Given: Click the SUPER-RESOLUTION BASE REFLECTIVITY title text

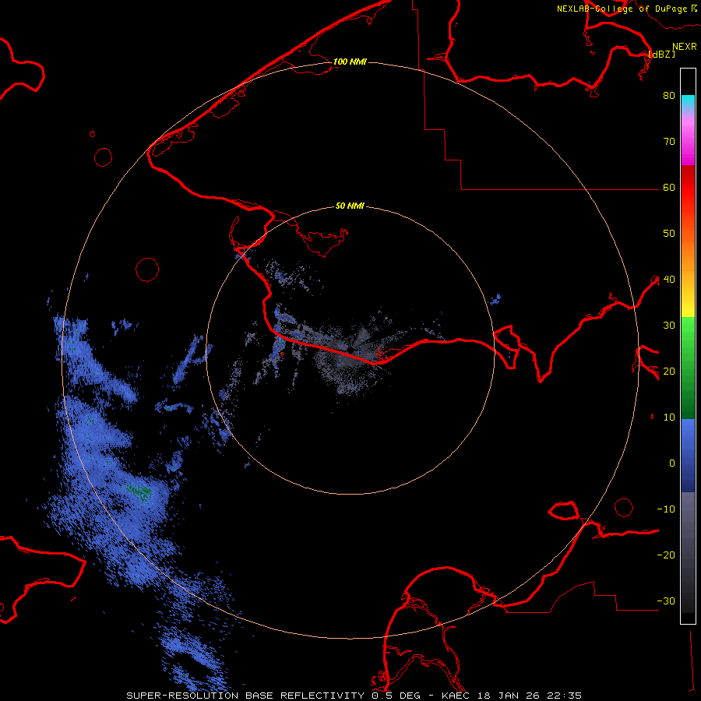Looking at the screenshot, I should tap(245, 696).
